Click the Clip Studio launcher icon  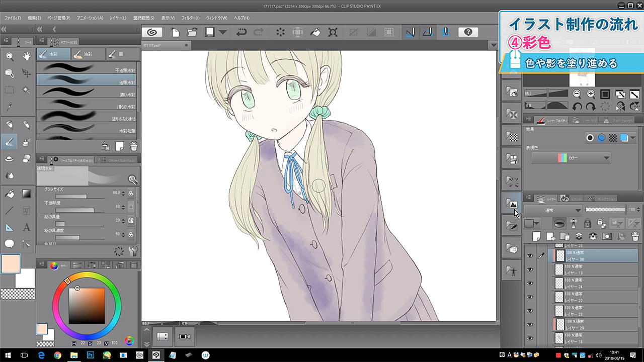[x=152, y=32]
